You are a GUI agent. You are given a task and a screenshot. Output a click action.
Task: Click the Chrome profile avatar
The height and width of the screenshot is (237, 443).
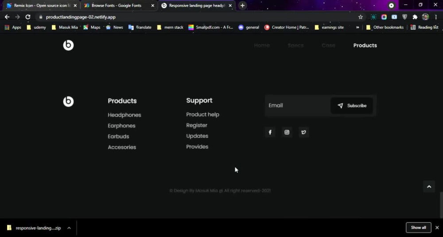click(x=425, y=17)
